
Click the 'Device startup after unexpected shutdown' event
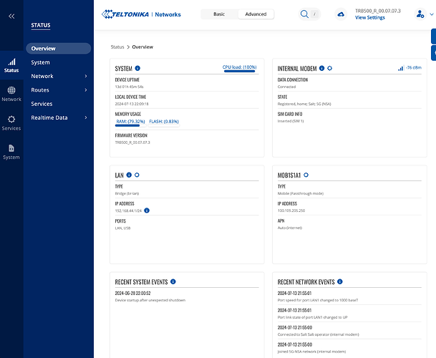pos(150,300)
